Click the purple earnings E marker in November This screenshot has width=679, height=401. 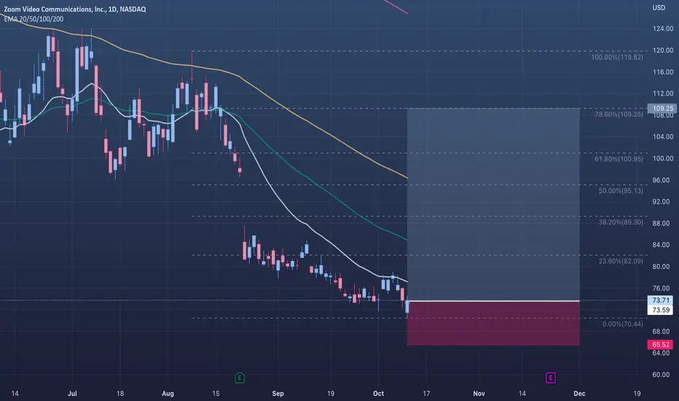(550, 378)
